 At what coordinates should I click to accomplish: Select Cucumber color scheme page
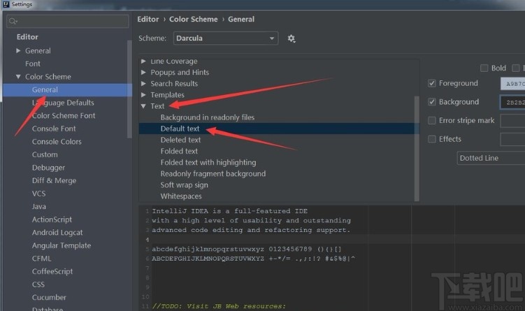[49, 298]
